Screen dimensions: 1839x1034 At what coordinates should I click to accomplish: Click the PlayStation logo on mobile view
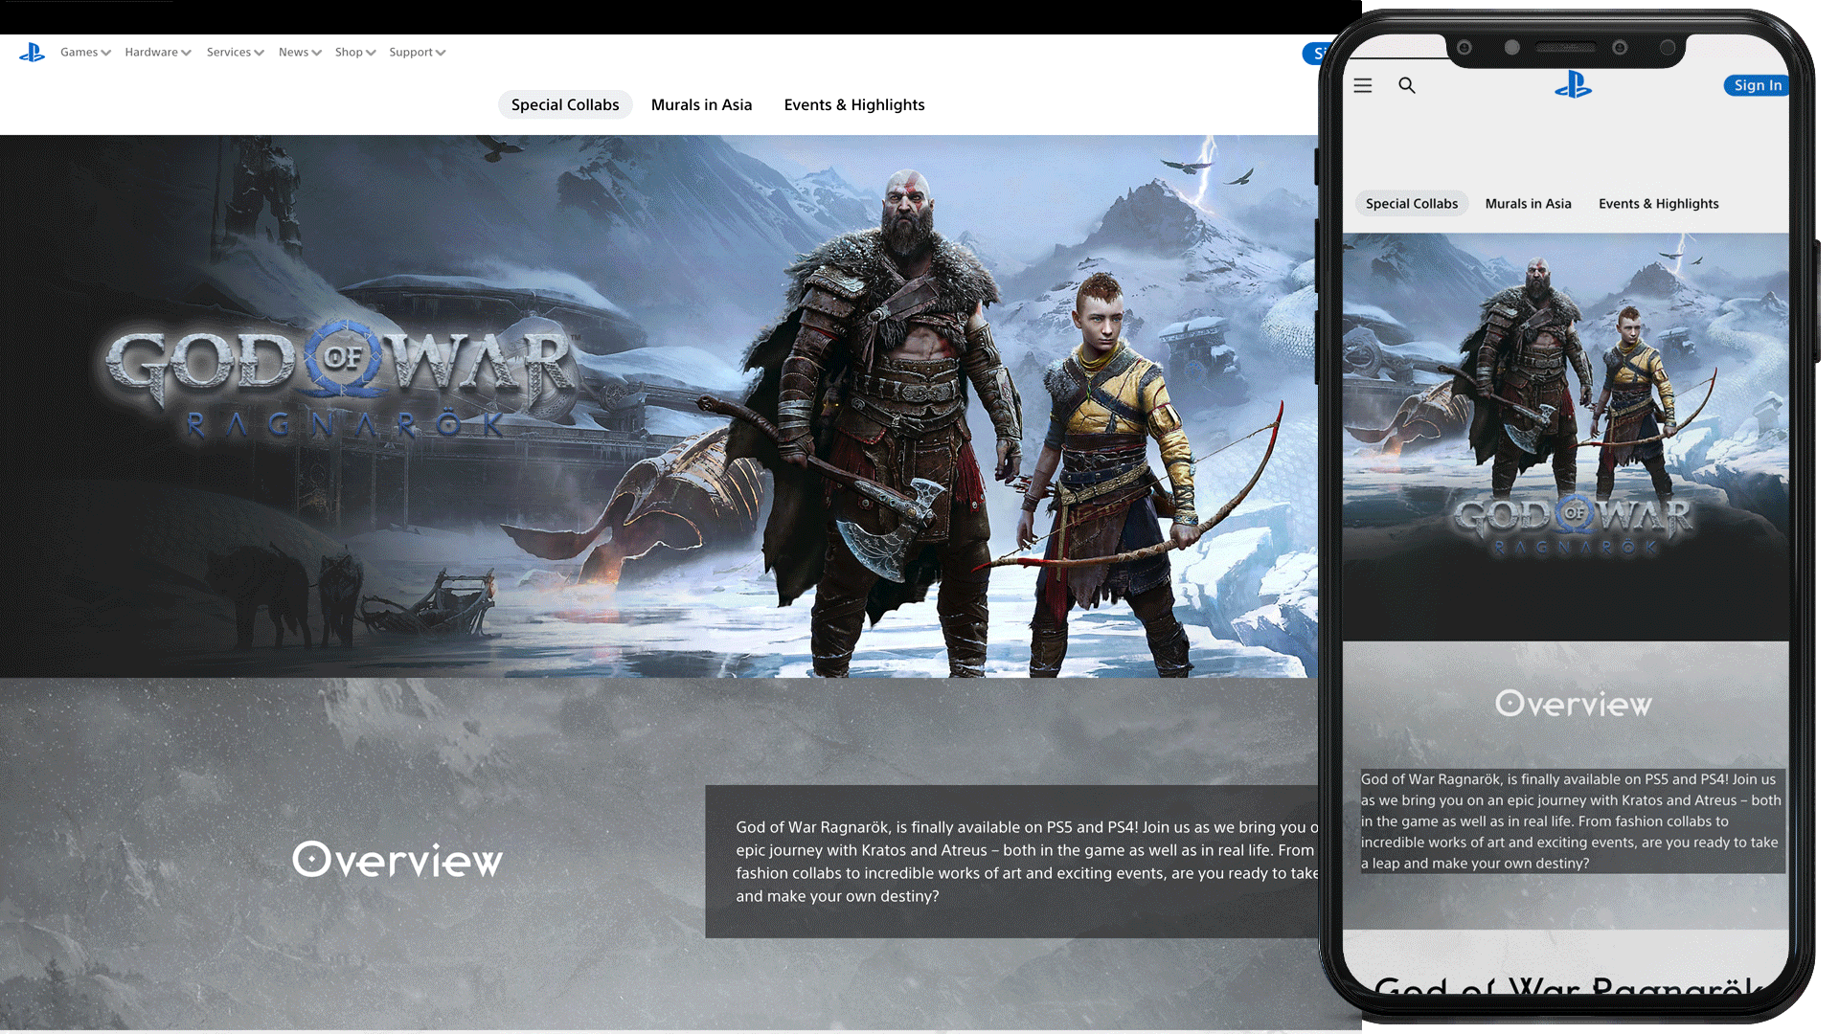[x=1573, y=85]
